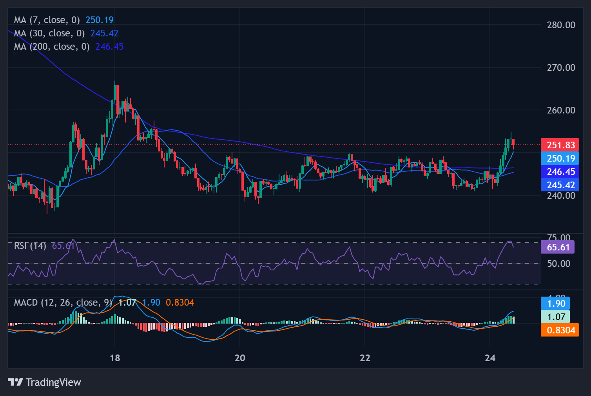
Task: Select the MA (30, close, 0) legend
Action: pos(49,33)
